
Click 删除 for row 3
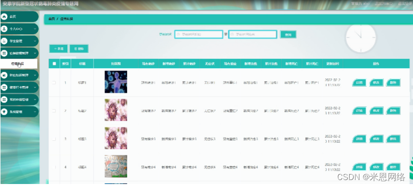click(x=393, y=139)
